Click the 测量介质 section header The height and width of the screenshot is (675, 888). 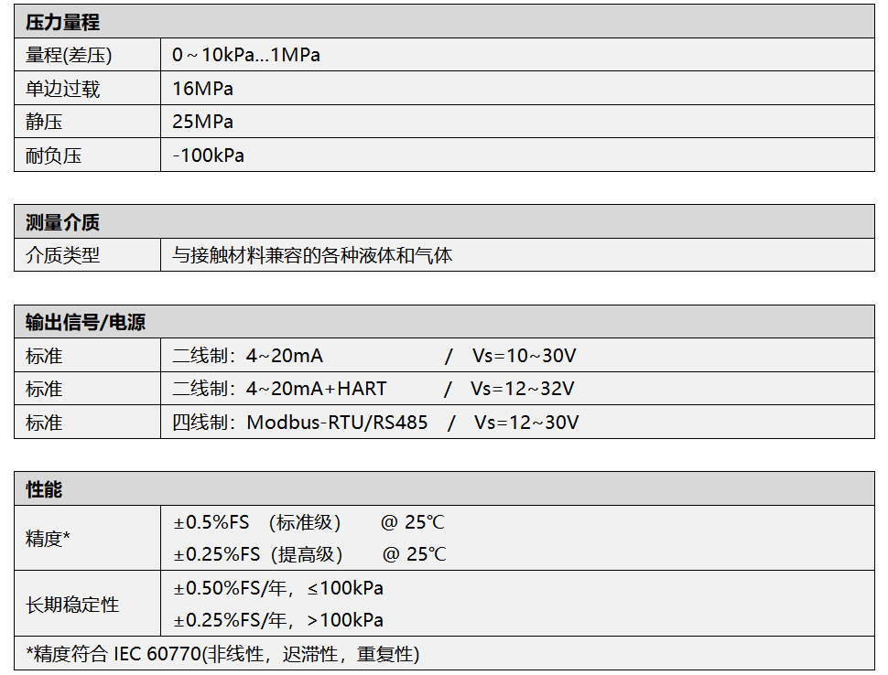(x=62, y=222)
